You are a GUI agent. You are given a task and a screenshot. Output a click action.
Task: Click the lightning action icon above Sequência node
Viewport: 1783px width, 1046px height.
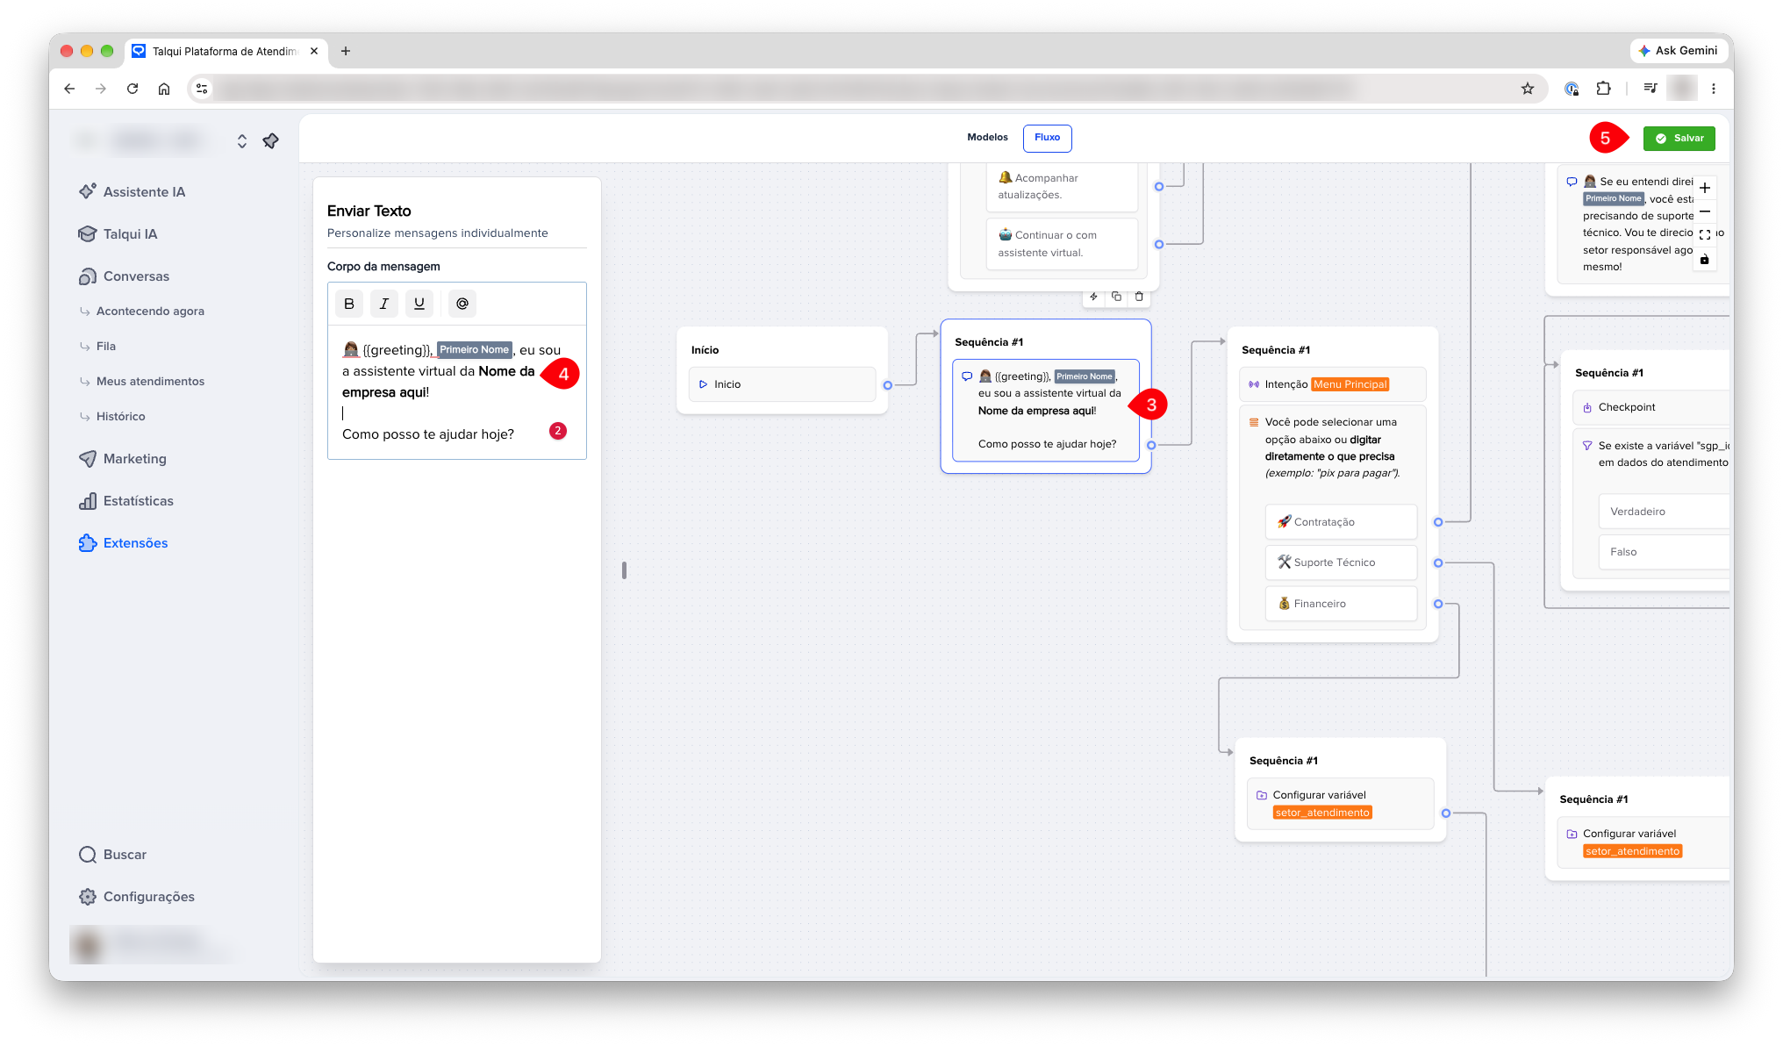(x=1093, y=297)
